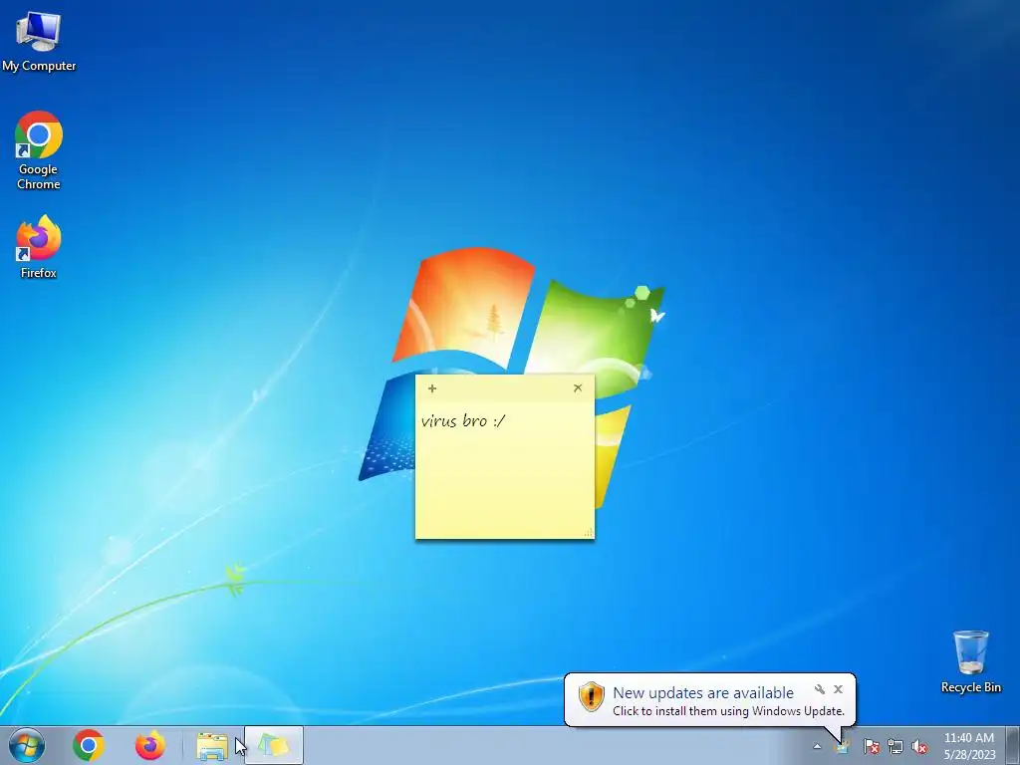Screen dimensions: 1020x765
Task: Select the Recycle Bin icon
Action: click(x=970, y=661)
